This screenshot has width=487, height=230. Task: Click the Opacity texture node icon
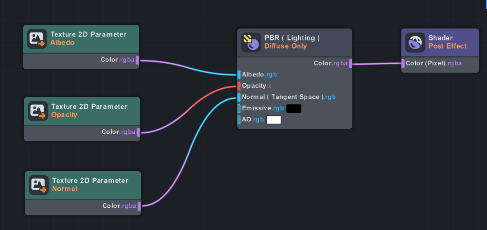(37, 111)
